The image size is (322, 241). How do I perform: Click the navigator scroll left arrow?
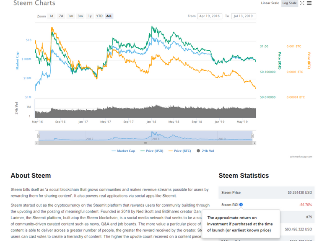pyautogui.click(x=36, y=143)
